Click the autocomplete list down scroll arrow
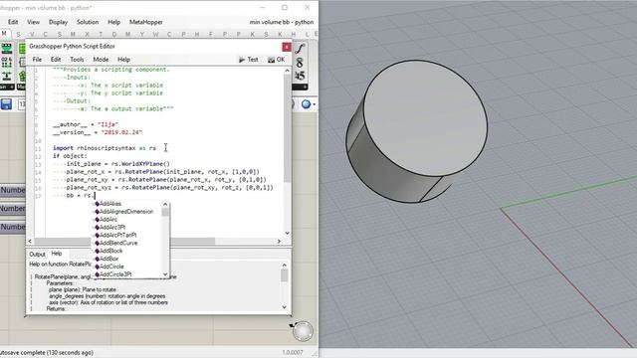This screenshot has height=358, width=637. pos(165,274)
